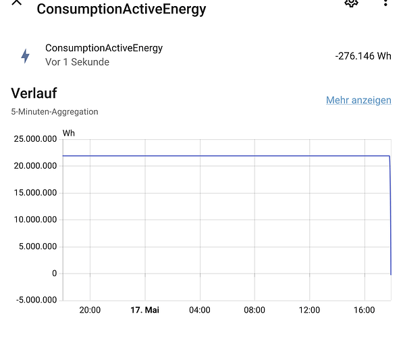Click the Verlauf history heading
The image size is (403, 337).
34,93
